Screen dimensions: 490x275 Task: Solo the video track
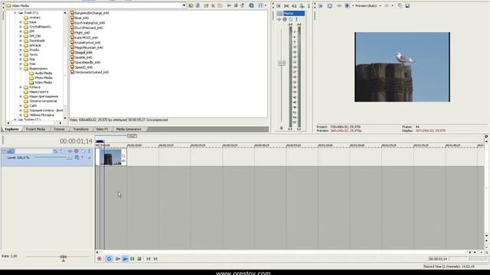89,151
